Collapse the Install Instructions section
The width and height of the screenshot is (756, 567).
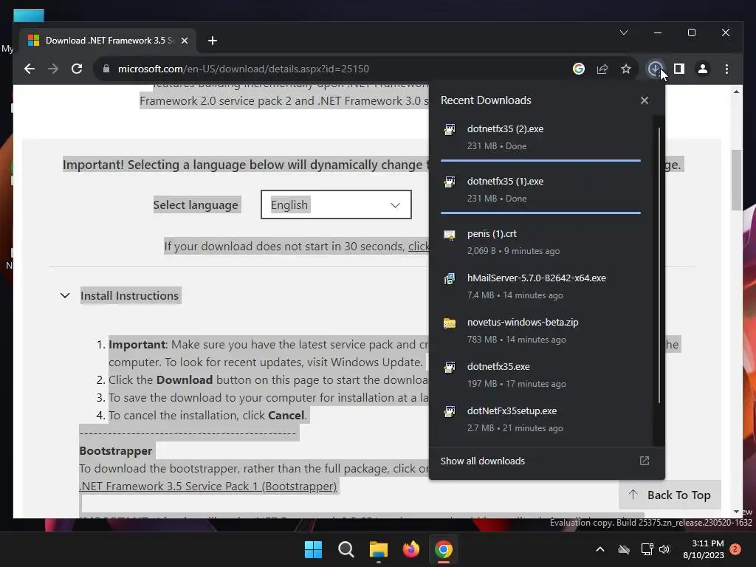pyautogui.click(x=65, y=295)
